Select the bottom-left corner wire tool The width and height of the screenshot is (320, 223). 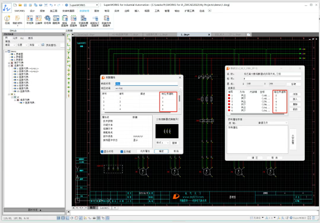pyautogui.click(x=69, y=44)
